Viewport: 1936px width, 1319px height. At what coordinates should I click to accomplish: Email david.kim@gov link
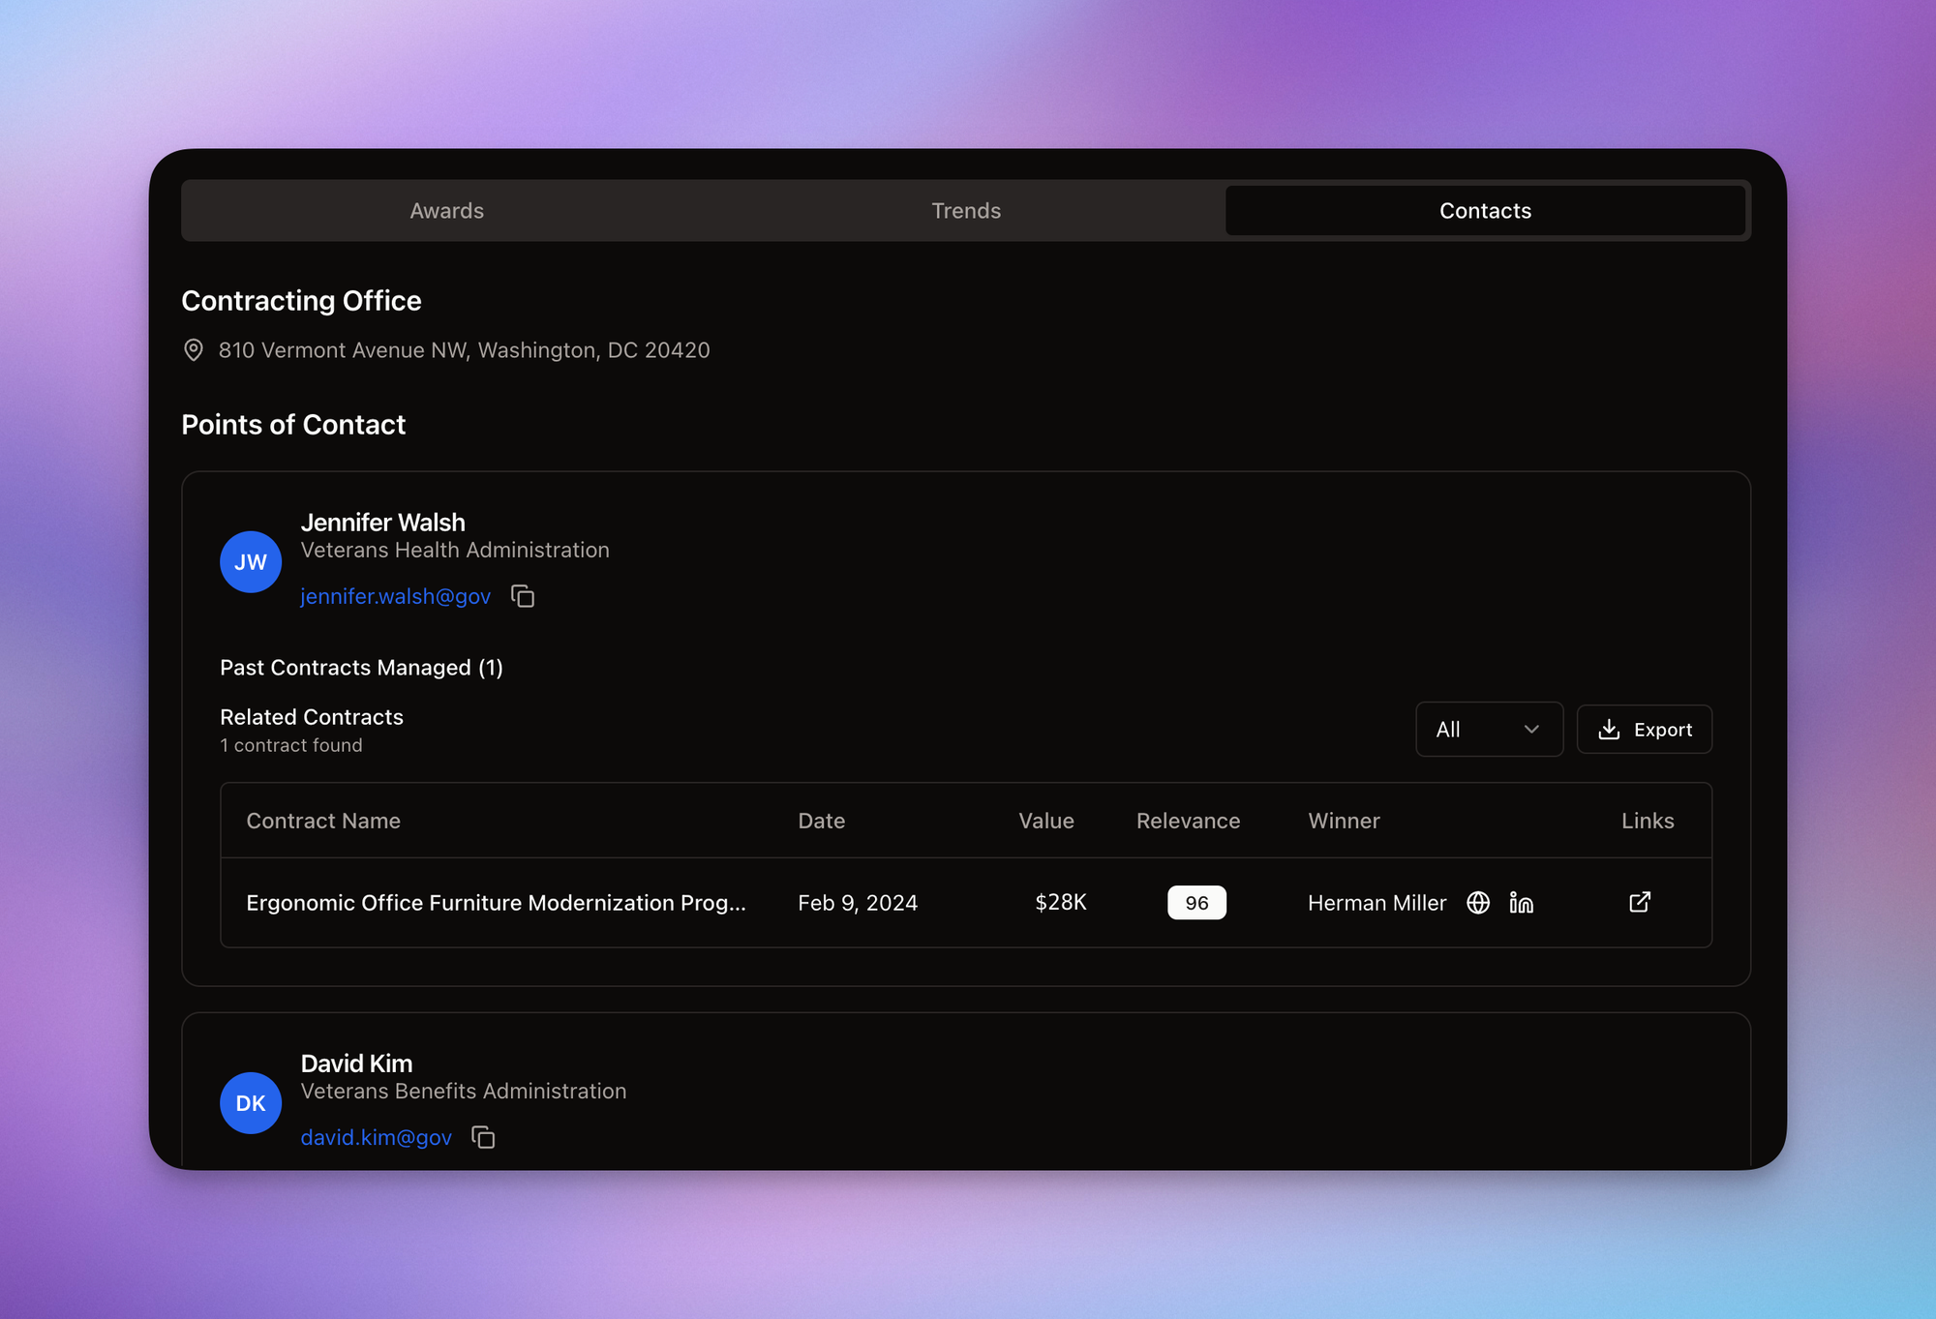[x=376, y=1137]
